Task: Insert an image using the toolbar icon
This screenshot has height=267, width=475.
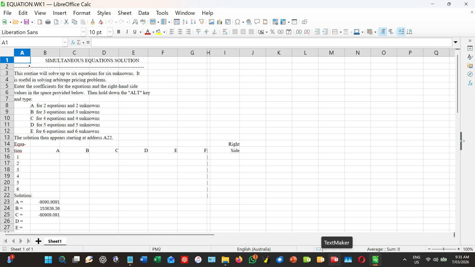Action: click(212, 22)
